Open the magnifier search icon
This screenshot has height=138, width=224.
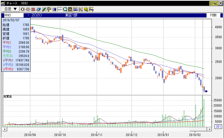coord(65,9)
